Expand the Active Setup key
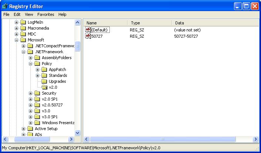Image resolution: width=261 pixels, height=153 pixels. 23,129
